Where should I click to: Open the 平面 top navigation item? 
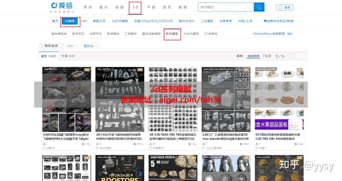[151, 7]
